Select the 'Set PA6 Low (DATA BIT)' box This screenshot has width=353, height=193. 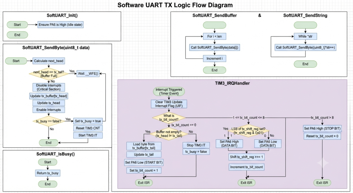point(268,144)
